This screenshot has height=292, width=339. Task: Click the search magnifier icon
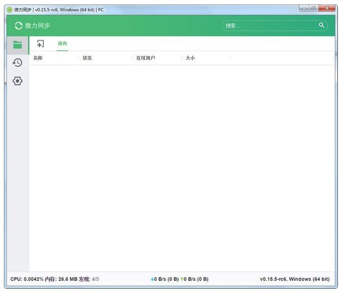(x=322, y=25)
